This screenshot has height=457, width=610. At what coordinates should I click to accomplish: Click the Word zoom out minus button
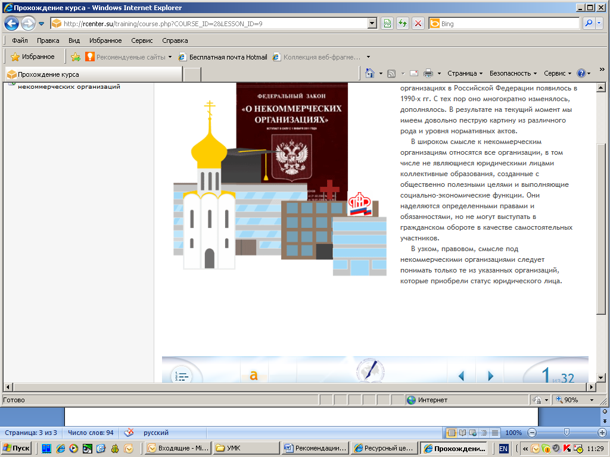pos(532,433)
